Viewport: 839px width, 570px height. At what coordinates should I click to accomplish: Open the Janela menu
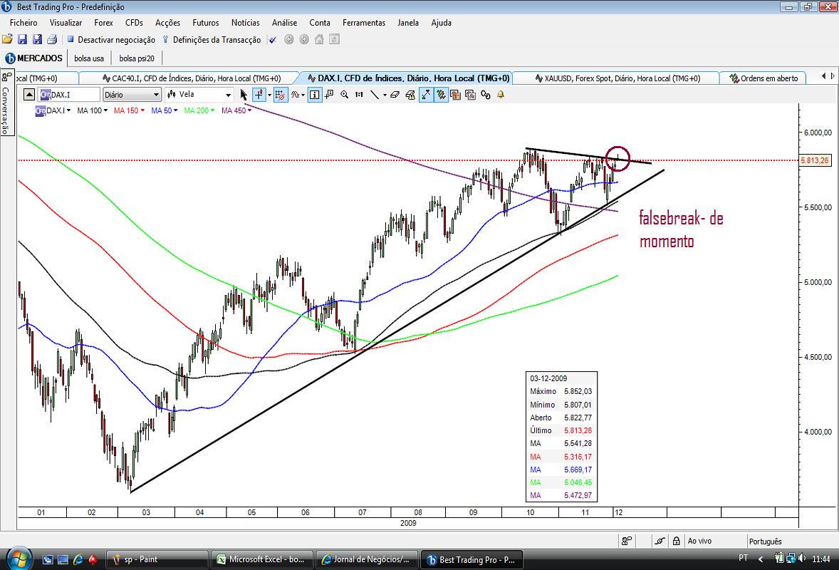tap(407, 23)
